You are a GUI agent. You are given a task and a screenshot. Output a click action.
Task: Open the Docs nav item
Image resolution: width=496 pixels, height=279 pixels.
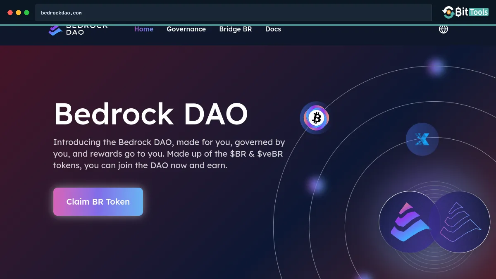[273, 29]
